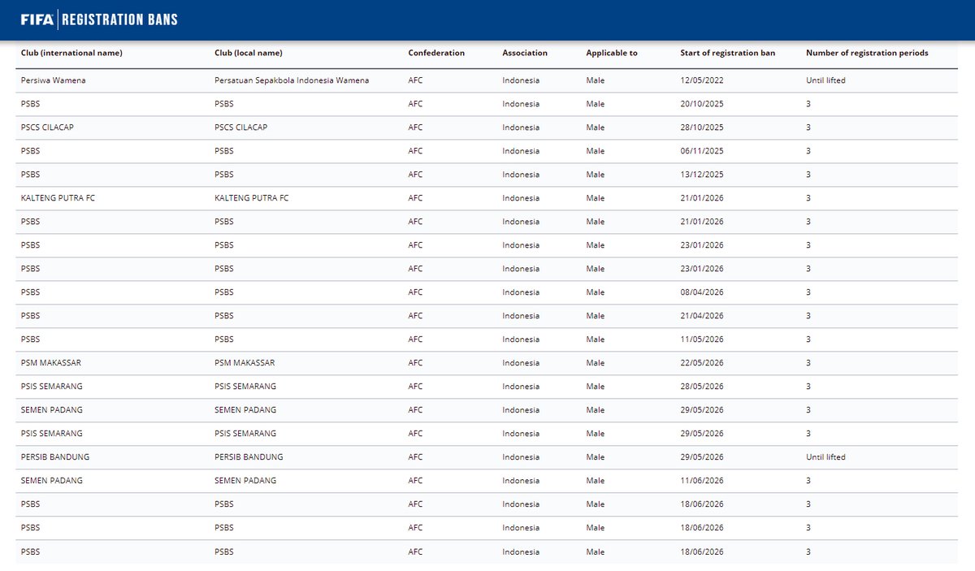Click AFC in the PSCS CILACAP row
Screen dimensions: 975x571
pyautogui.click(x=415, y=128)
